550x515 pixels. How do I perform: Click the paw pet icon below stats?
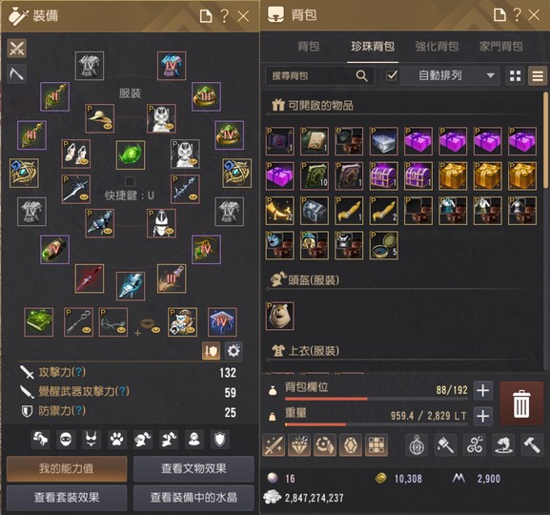(117, 439)
